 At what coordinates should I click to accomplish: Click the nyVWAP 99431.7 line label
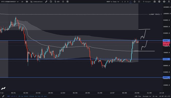(155, 14)
